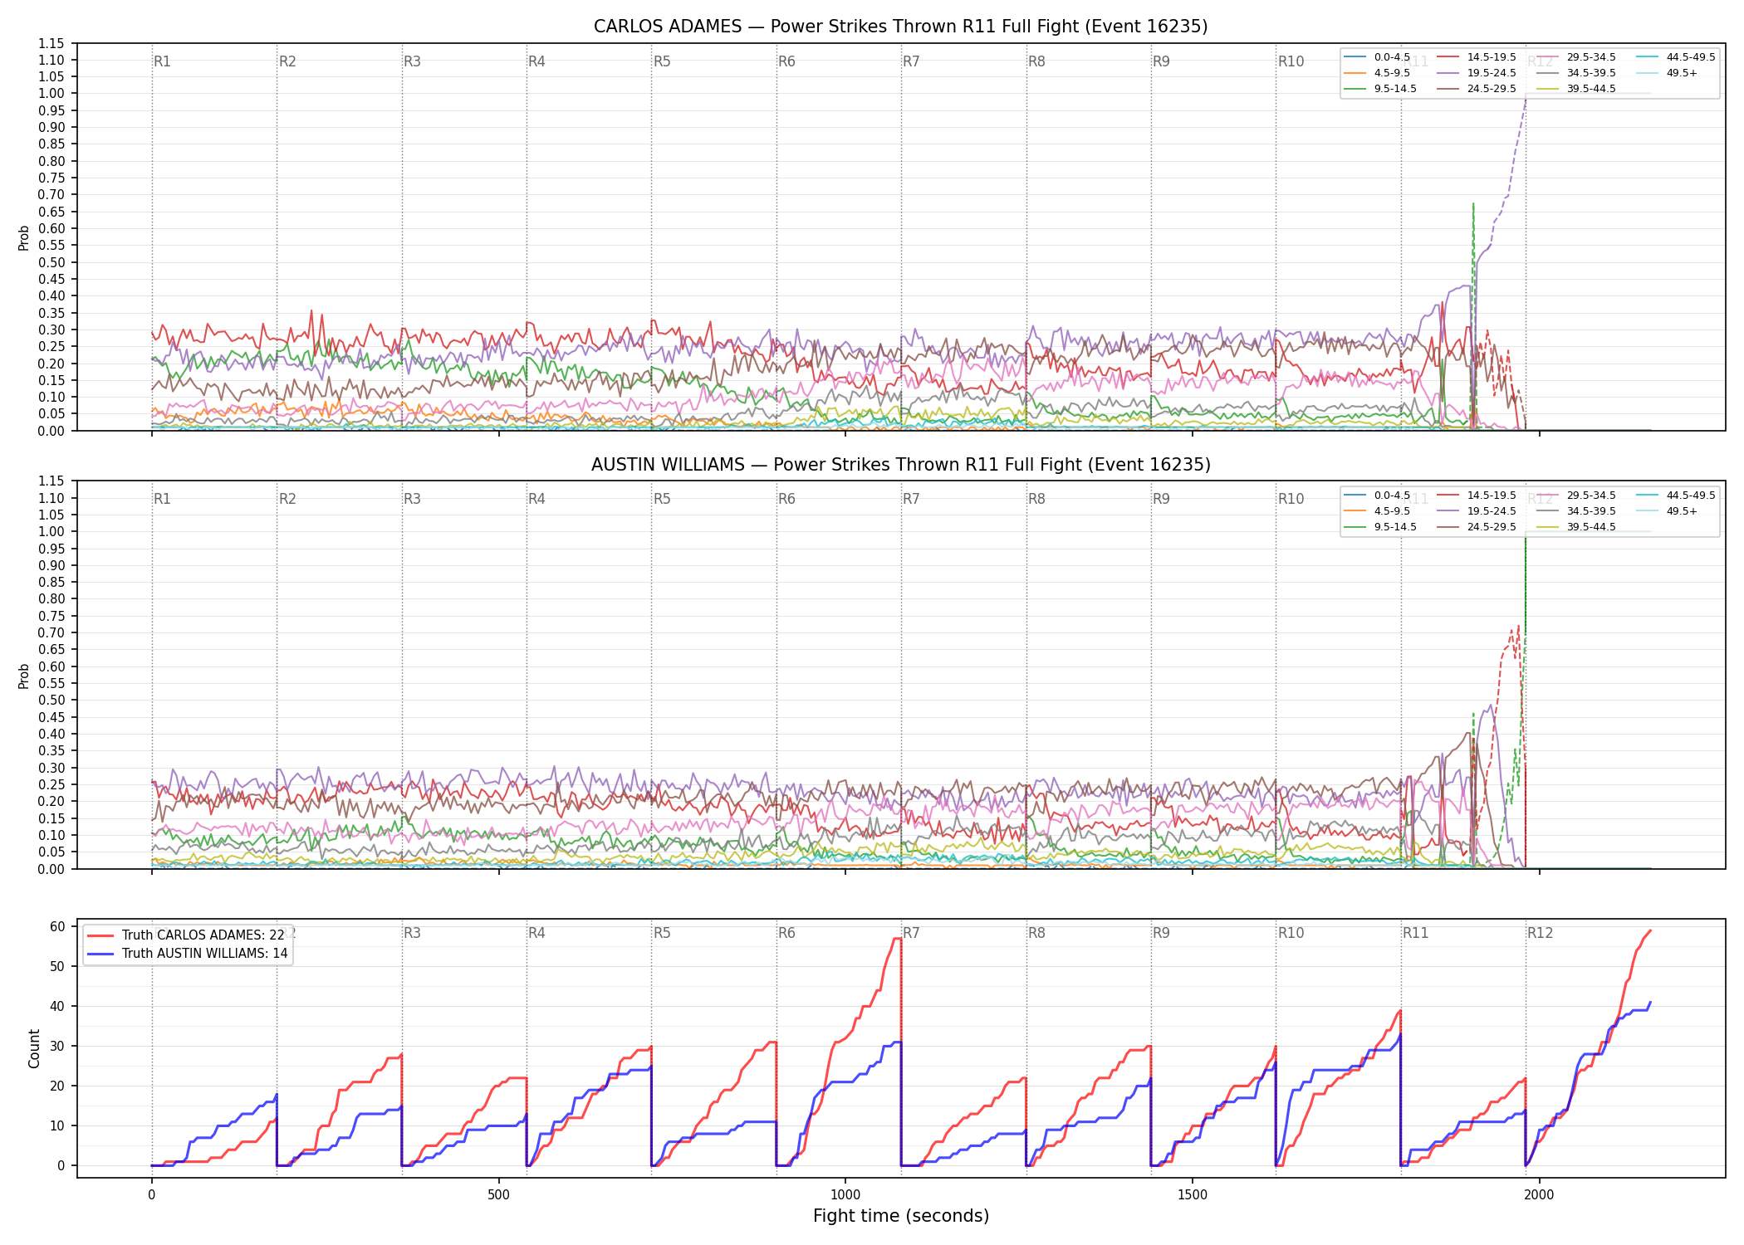This screenshot has height=1245, width=1744.
Task: Click the R10 round label in the Carlos Adames chart
Action: (x=1291, y=61)
